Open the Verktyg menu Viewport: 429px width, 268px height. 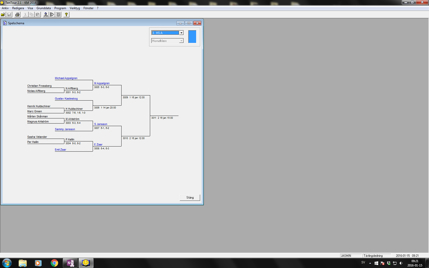point(75,8)
